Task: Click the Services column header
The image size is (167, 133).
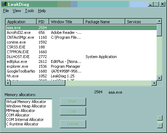Action: click(x=141, y=22)
